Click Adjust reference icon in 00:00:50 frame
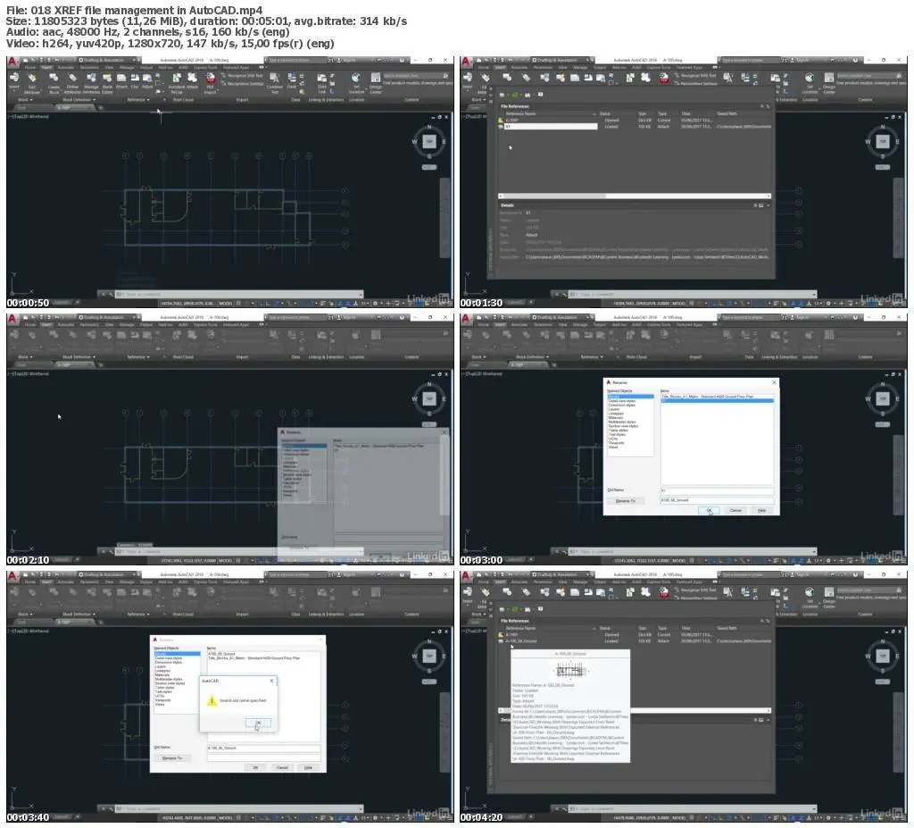The image size is (914, 828). pos(147,79)
